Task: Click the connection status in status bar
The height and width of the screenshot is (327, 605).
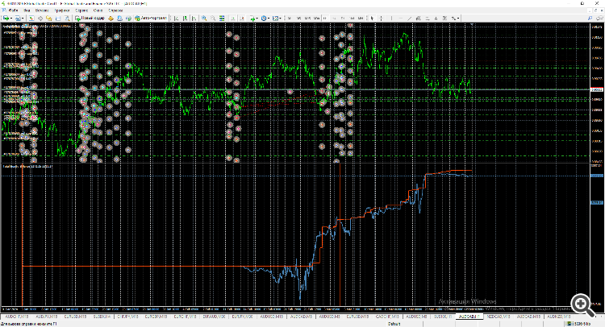Action: (580, 324)
